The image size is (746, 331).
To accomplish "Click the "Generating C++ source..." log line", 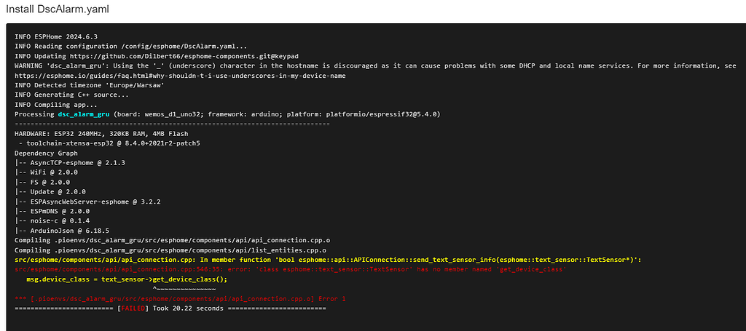I will [71, 95].
